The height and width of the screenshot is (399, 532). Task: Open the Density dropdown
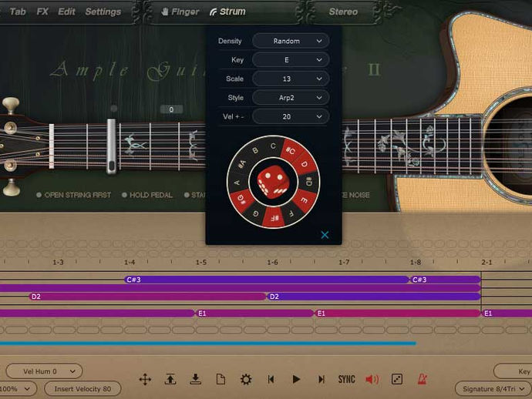tap(291, 41)
